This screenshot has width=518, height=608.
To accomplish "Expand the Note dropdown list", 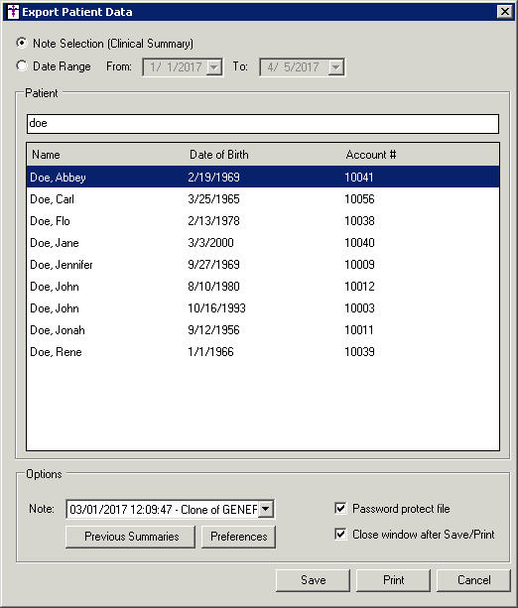I will tap(266, 509).
